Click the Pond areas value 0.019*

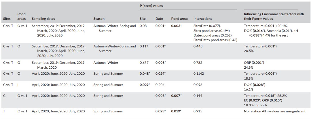(x=177, y=111)
